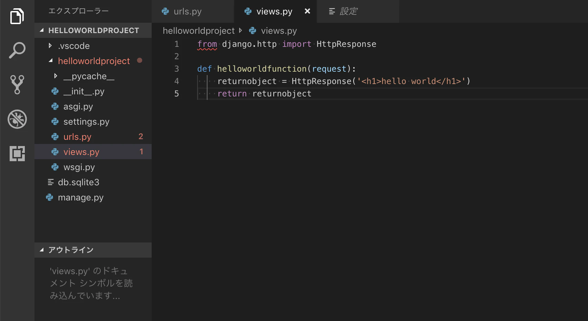Click the Python icon on views.py tab
This screenshot has height=321, width=588.
coord(248,11)
